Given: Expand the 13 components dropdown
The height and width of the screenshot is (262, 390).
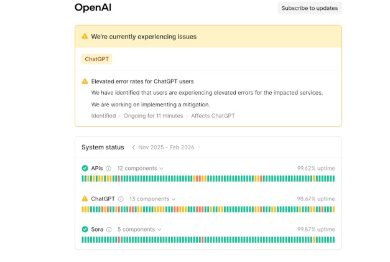Looking at the screenshot, I should click(152, 199).
